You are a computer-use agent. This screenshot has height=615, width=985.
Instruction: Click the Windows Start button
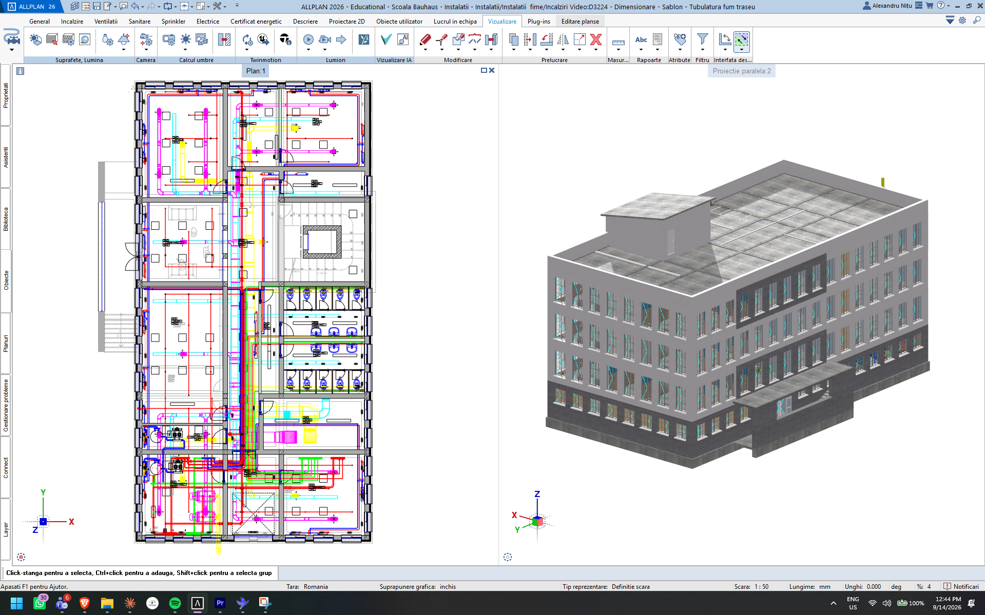point(16,603)
